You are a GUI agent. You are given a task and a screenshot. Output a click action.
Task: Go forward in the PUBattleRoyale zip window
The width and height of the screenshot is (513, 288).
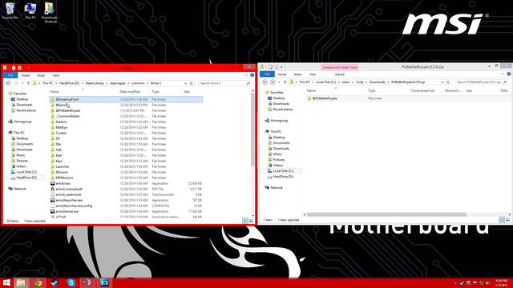click(273, 82)
